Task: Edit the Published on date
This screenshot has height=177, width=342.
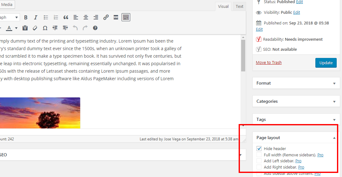Action: coord(259,29)
